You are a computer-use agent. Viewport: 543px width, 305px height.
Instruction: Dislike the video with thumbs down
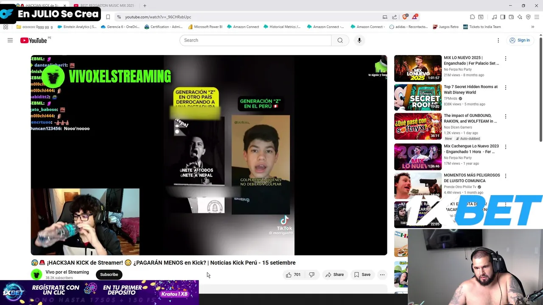point(312,274)
